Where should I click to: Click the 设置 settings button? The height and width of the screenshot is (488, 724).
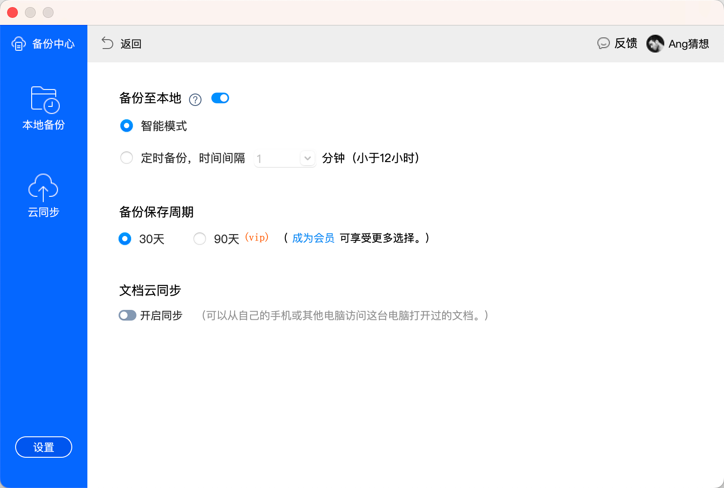pyautogui.click(x=44, y=447)
